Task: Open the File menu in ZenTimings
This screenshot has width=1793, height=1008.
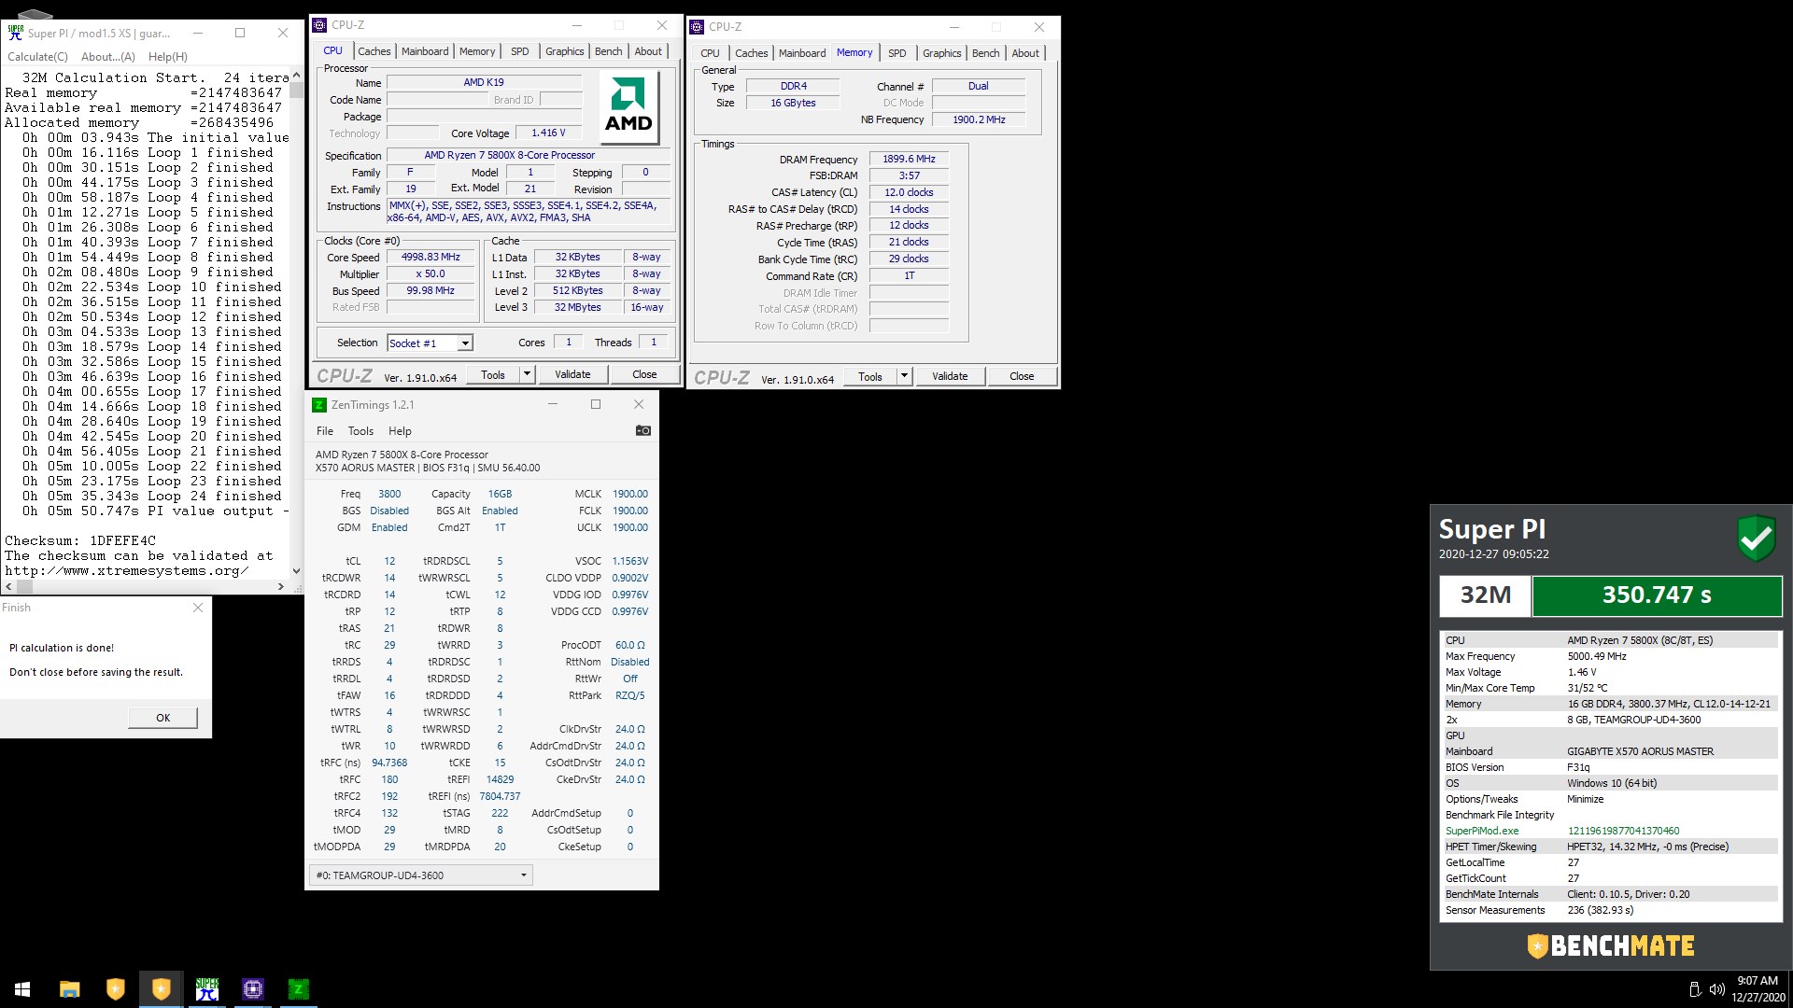Action: coord(324,431)
